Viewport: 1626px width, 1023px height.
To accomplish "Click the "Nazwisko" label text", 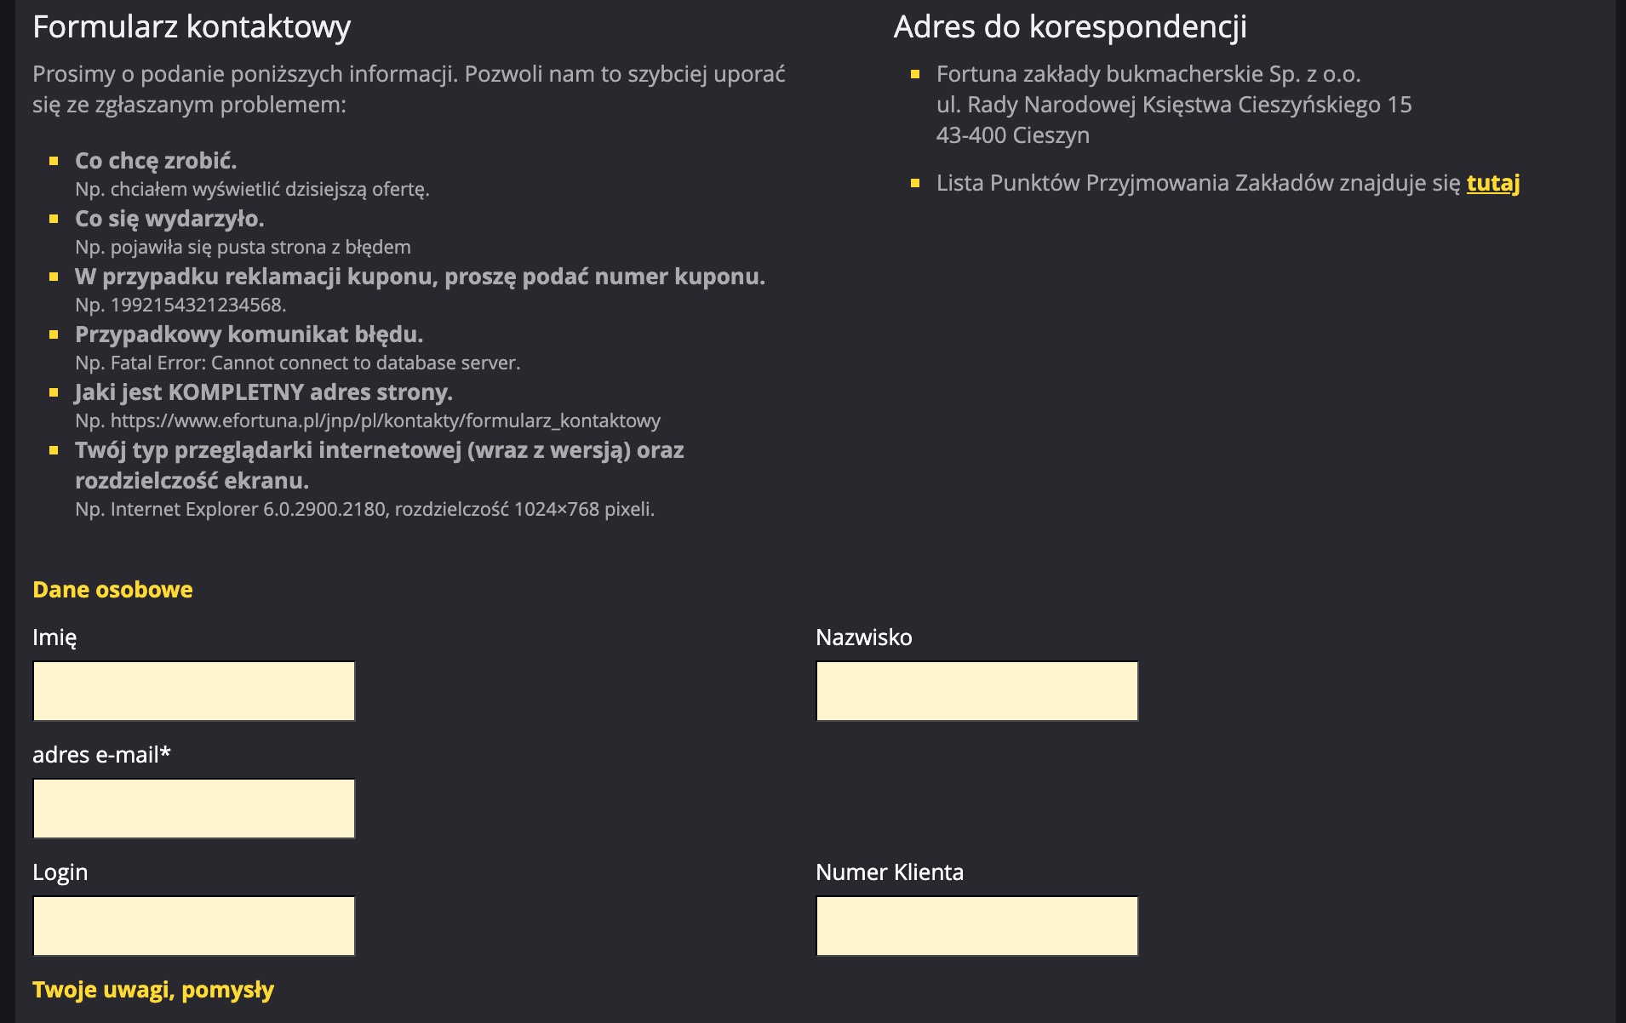I will click(x=863, y=637).
